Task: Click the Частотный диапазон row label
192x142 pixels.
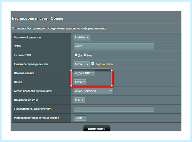Action: pos(28,37)
